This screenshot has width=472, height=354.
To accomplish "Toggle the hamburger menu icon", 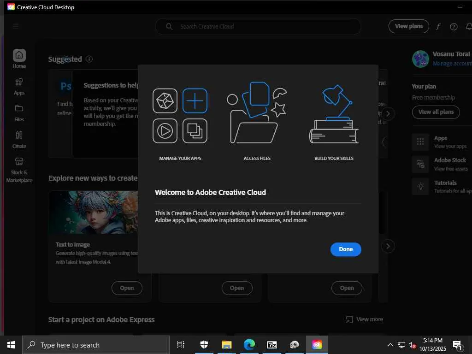I will tap(16, 26).
